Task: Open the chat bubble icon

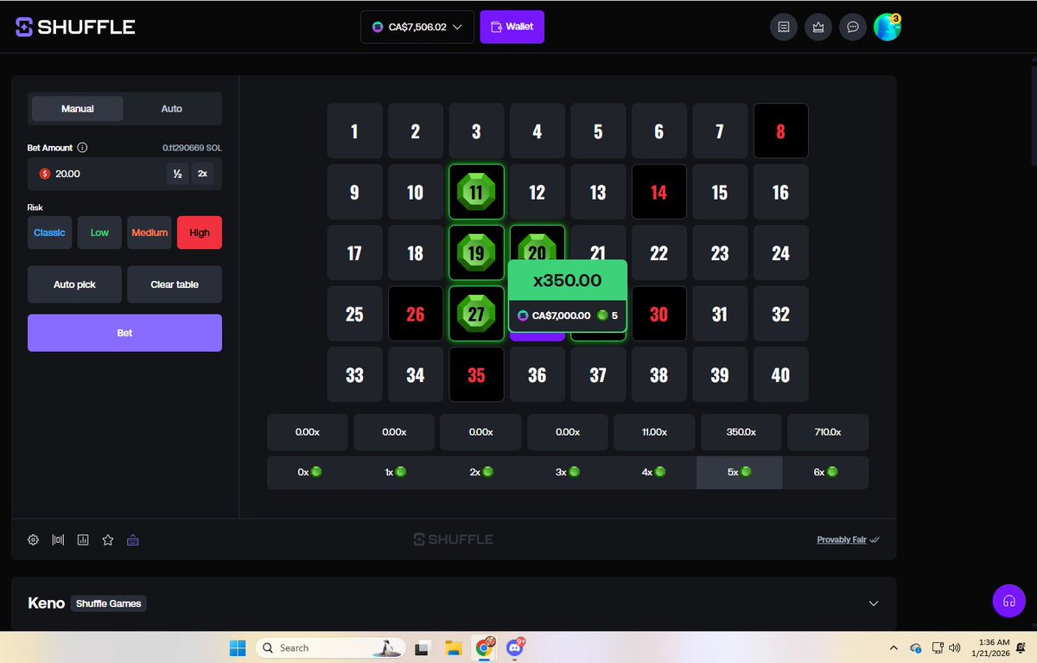Action: (853, 27)
